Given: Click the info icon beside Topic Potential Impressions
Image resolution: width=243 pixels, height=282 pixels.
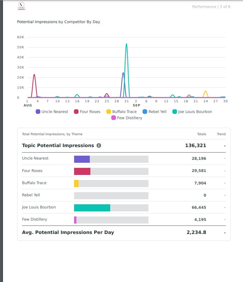Looking at the screenshot, I should tap(99, 146).
